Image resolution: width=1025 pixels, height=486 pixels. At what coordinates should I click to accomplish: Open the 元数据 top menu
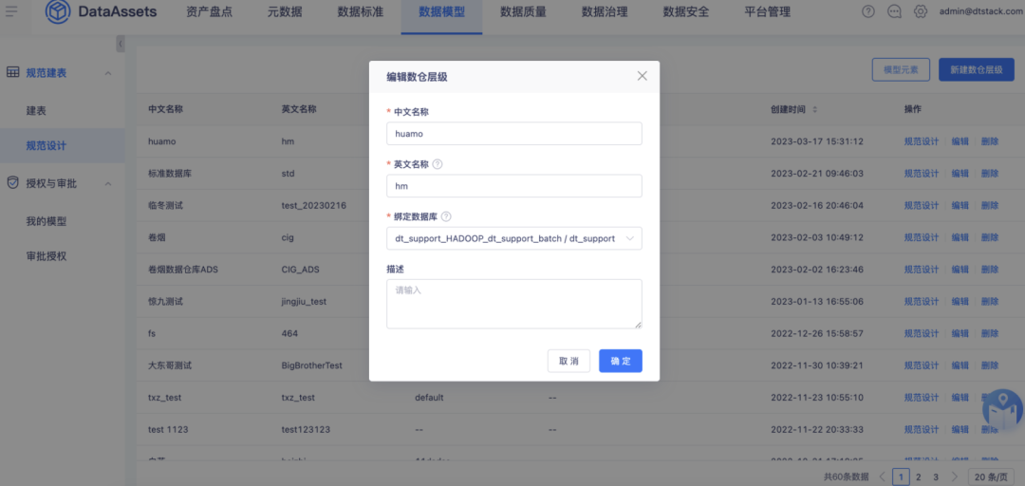[x=285, y=11]
